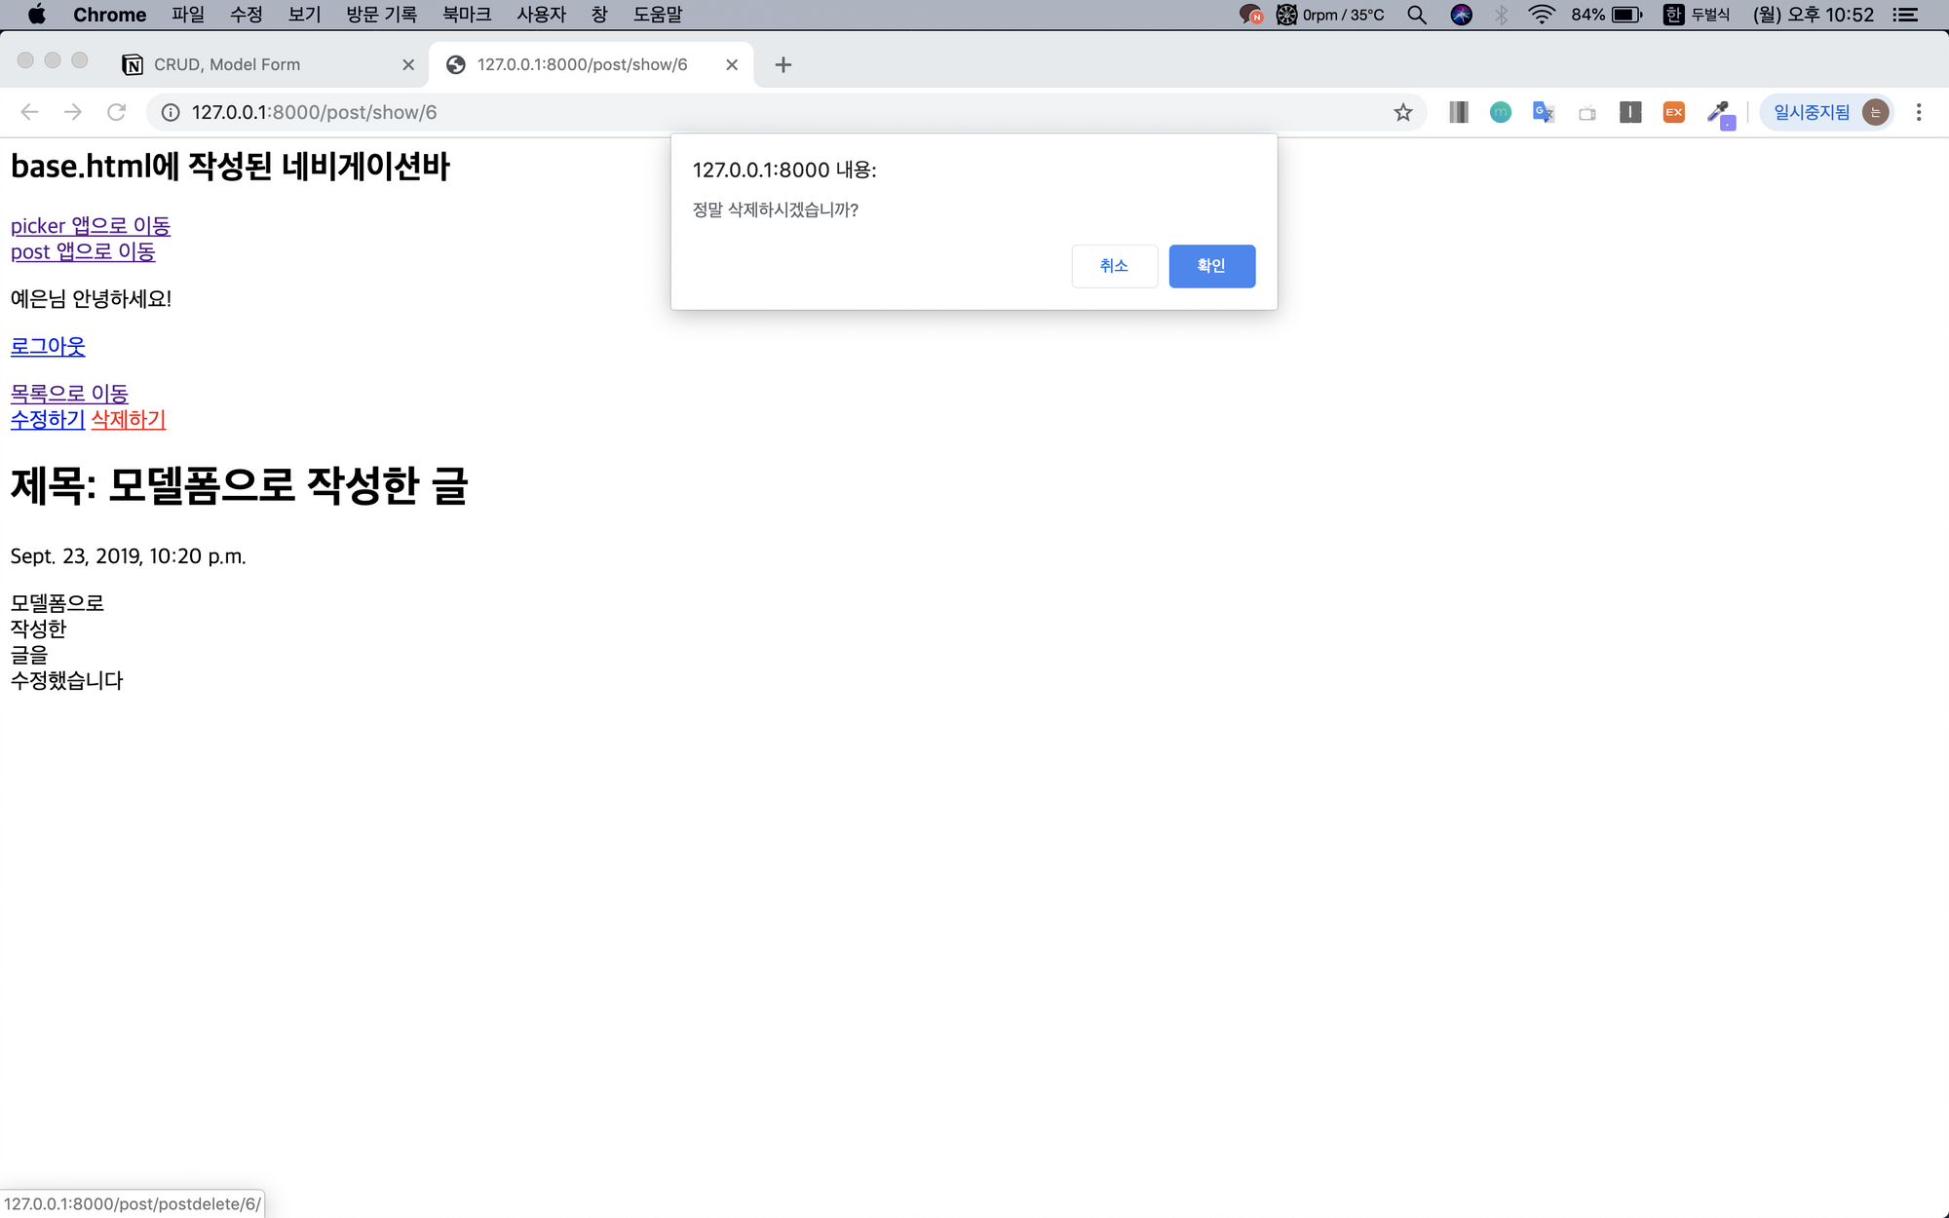Click the 취소 button in the dialog

point(1114,266)
